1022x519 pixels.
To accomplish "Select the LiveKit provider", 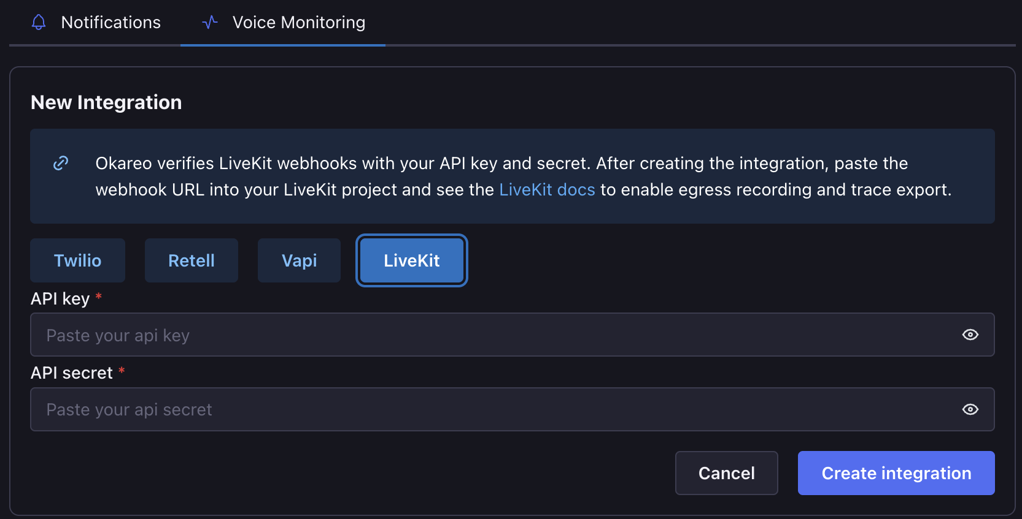I will pos(412,260).
